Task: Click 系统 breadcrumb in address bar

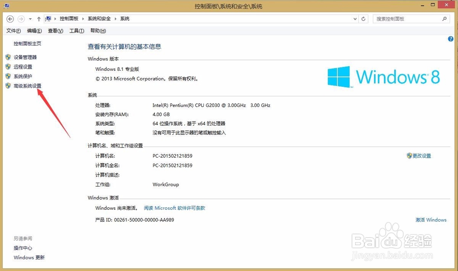Action: click(x=125, y=19)
